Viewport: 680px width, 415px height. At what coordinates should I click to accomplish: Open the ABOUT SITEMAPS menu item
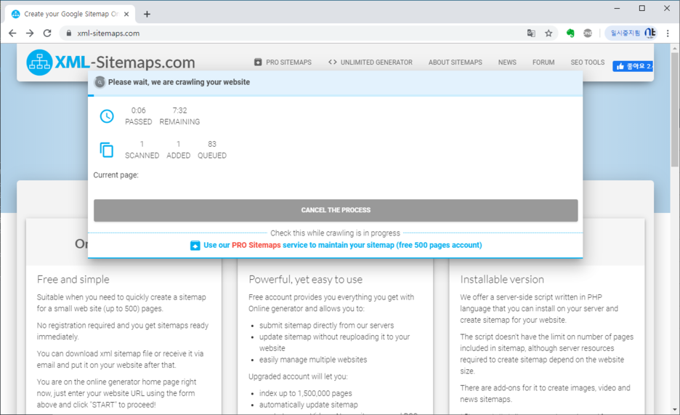(x=456, y=62)
